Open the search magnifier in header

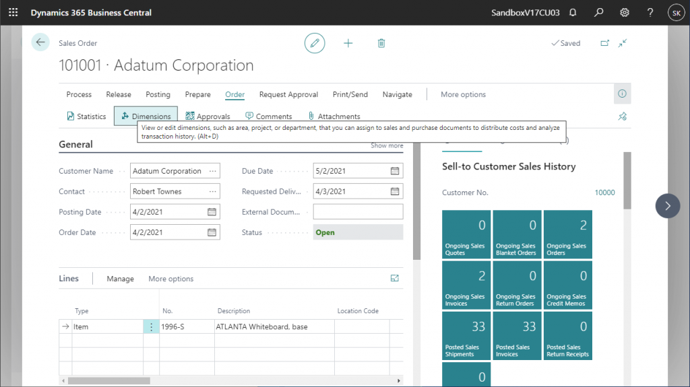pos(598,12)
